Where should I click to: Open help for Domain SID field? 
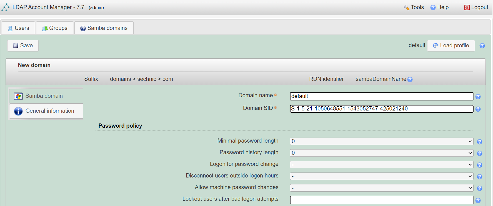tap(478, 109)
